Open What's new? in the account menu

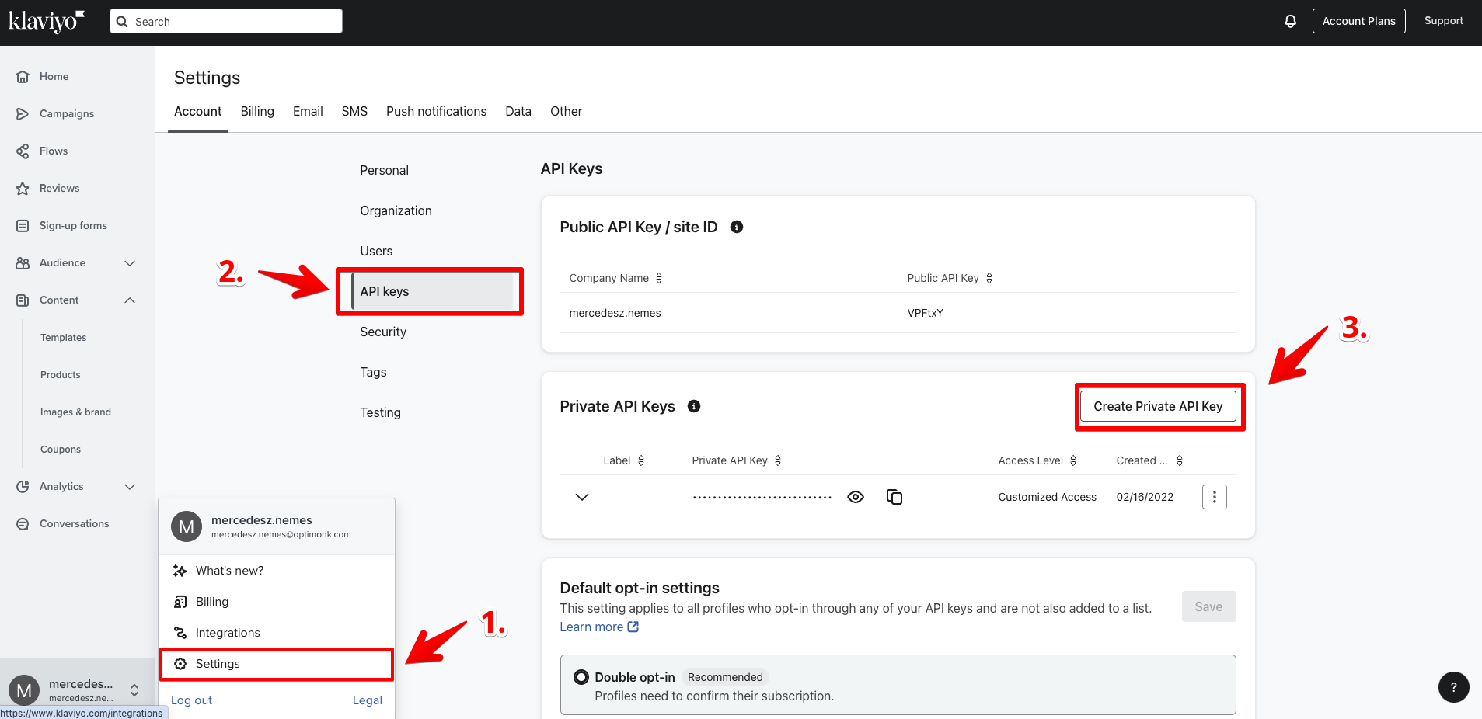pos(277,571)
